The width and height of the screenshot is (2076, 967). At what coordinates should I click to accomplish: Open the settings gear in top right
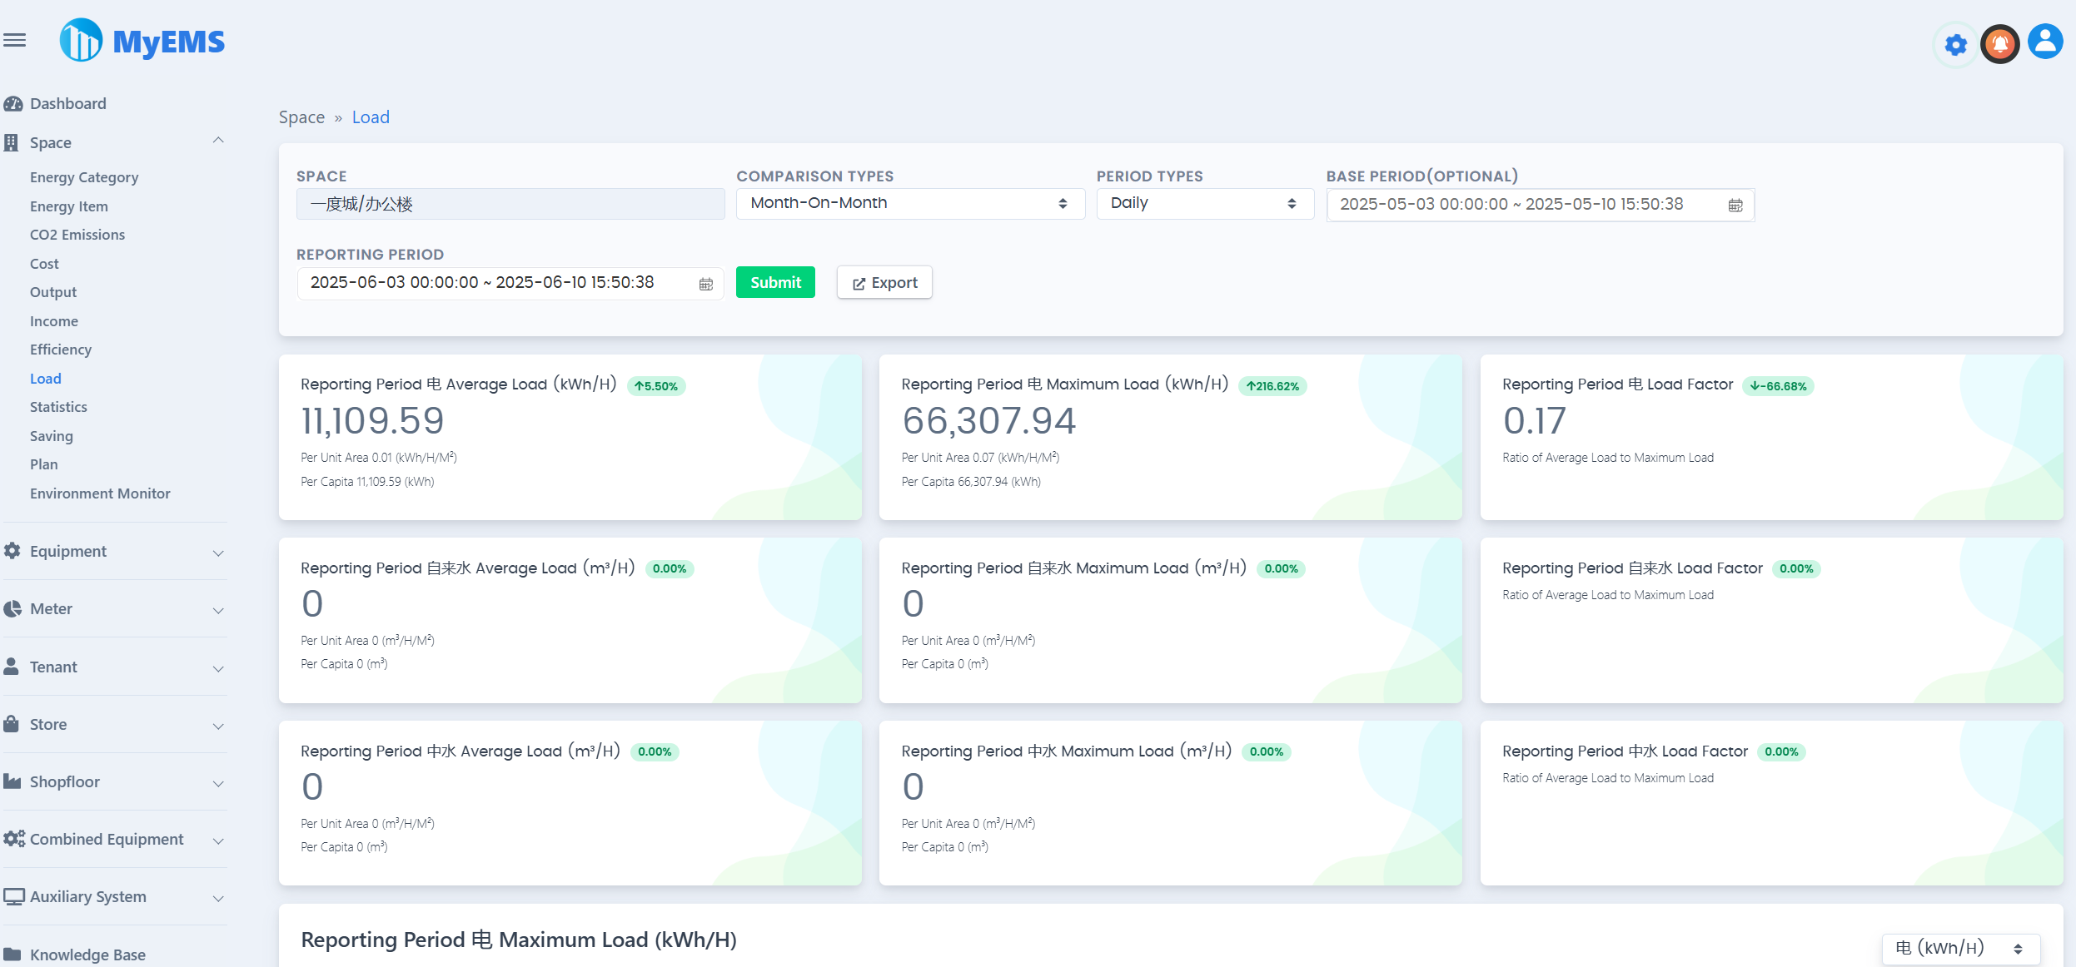1955,43
